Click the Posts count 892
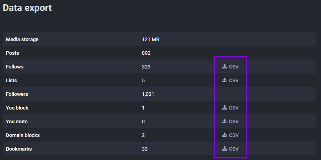Image resolution: width=321 pixels, height=160 pixels. [146, 53]
